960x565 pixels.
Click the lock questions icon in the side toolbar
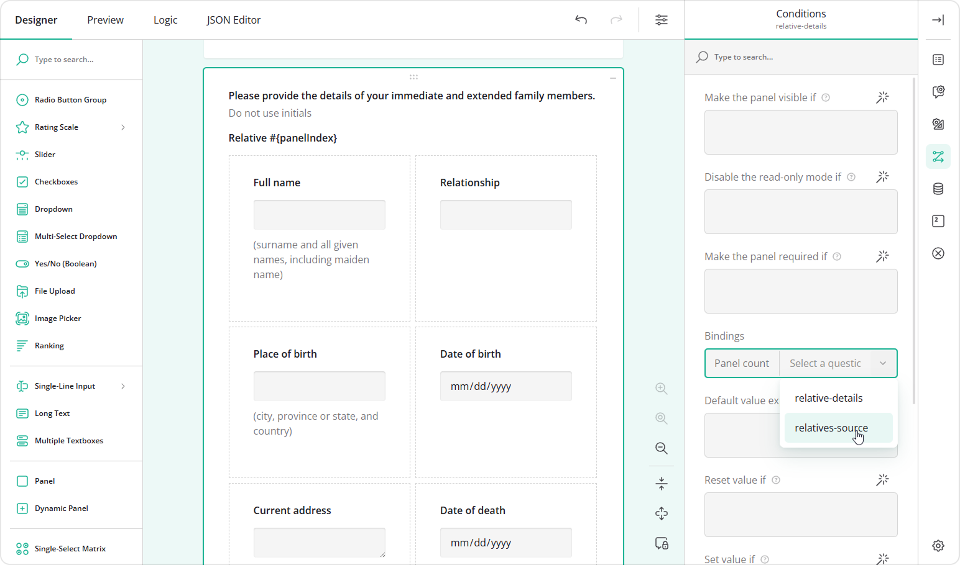661,543
